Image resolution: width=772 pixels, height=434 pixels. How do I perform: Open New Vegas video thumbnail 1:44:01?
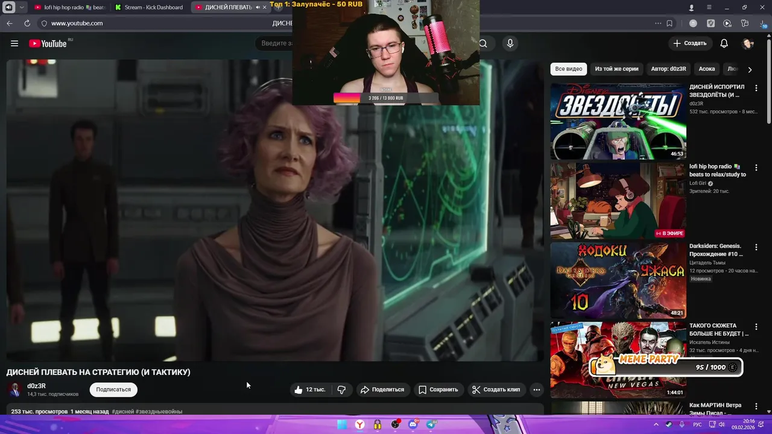[x=618, y=360]
